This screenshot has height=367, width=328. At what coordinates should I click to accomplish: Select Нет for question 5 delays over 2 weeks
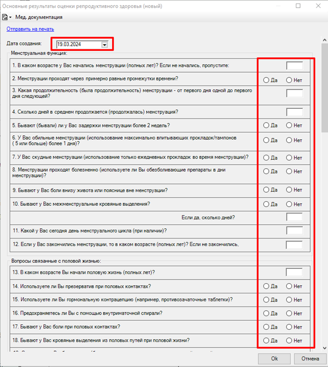(x=294, y=126)
